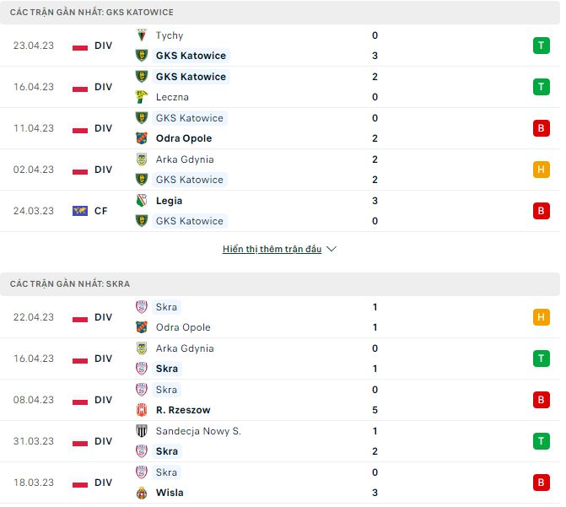Click the Poland flag on the 23.04.23 row
The image size is (566, 507).
(80, 46)
